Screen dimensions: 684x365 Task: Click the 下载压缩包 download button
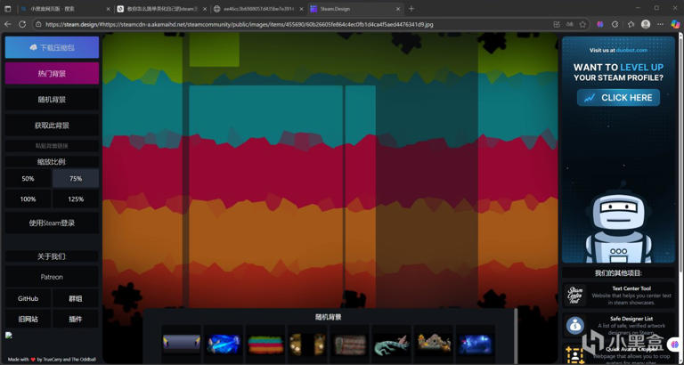(x=52, y=47)
